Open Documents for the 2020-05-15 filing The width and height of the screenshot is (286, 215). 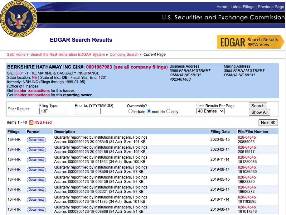tap(36, 140)
